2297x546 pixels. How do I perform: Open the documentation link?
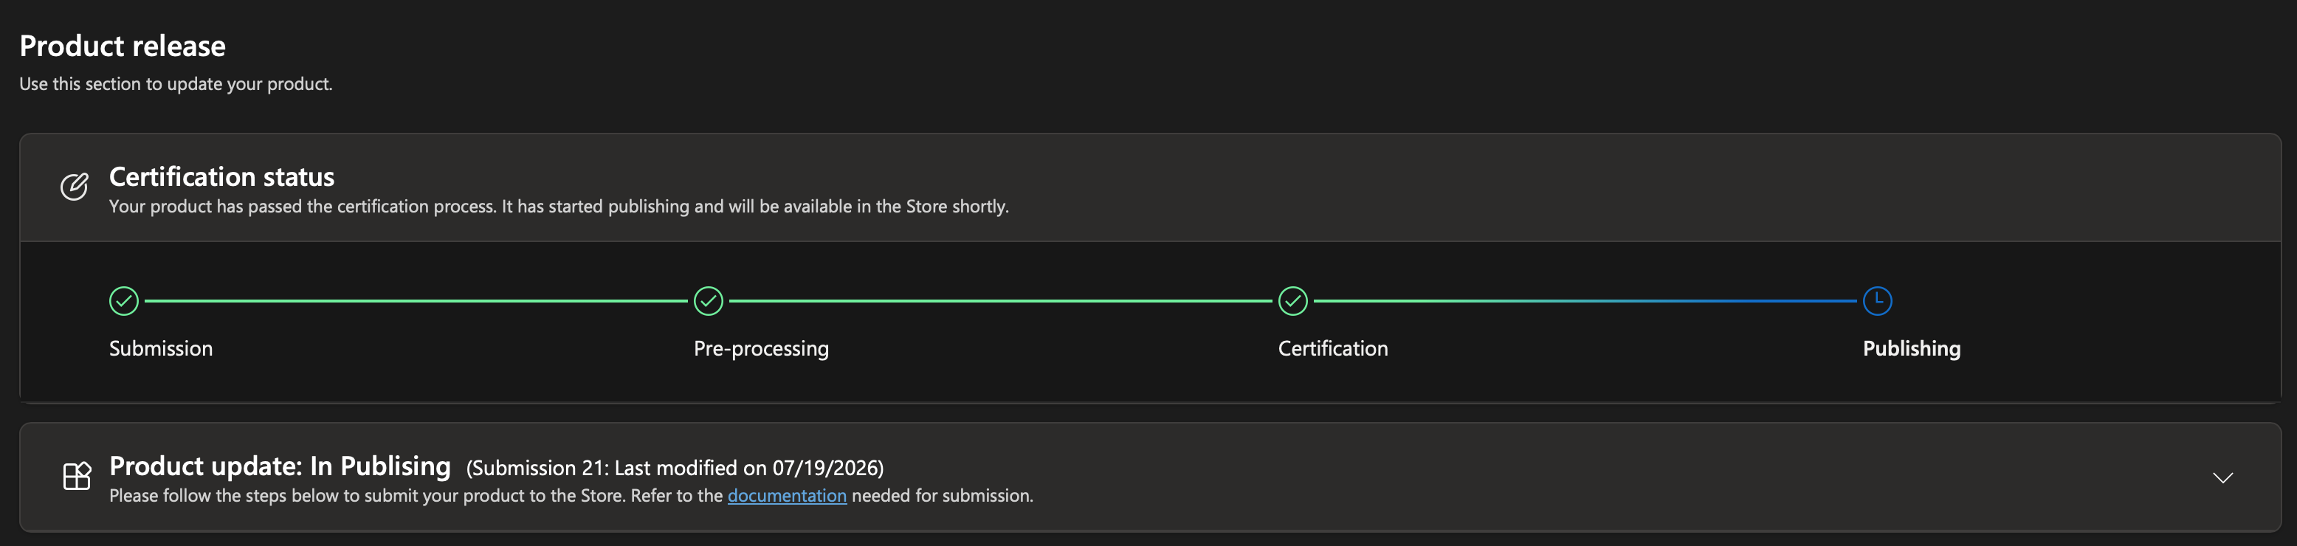787,495
